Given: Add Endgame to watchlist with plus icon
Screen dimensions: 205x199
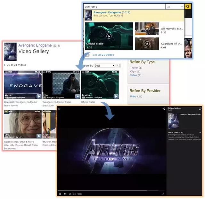Looking at the screenshot, I should 170,115.
